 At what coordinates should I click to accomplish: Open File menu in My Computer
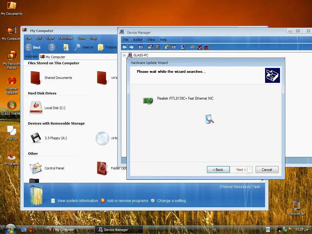(29, 38)
